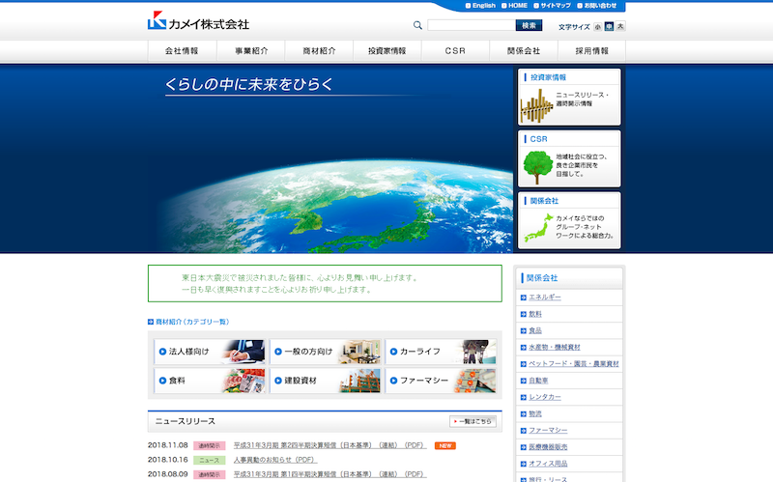
Task: Open the 商材紹介 menu item
Action: 319,51
